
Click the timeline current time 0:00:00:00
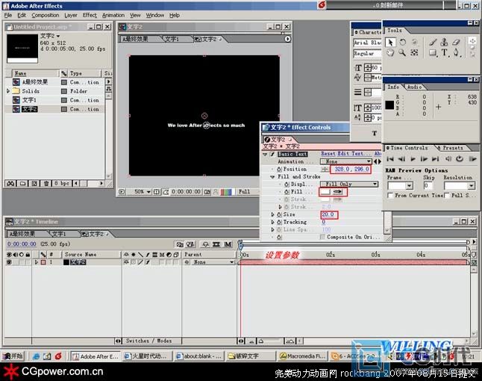22,244
